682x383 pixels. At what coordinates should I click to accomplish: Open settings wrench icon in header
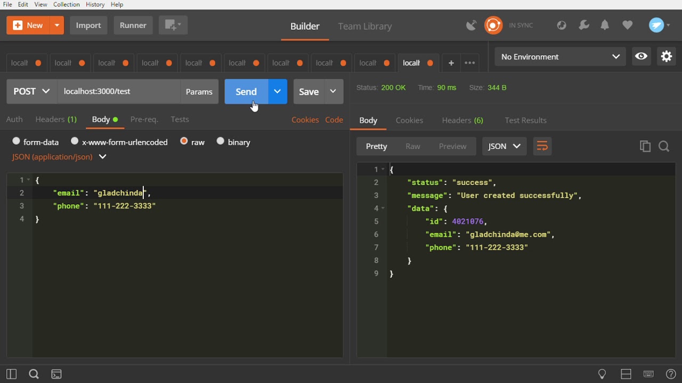coord(584,25)
